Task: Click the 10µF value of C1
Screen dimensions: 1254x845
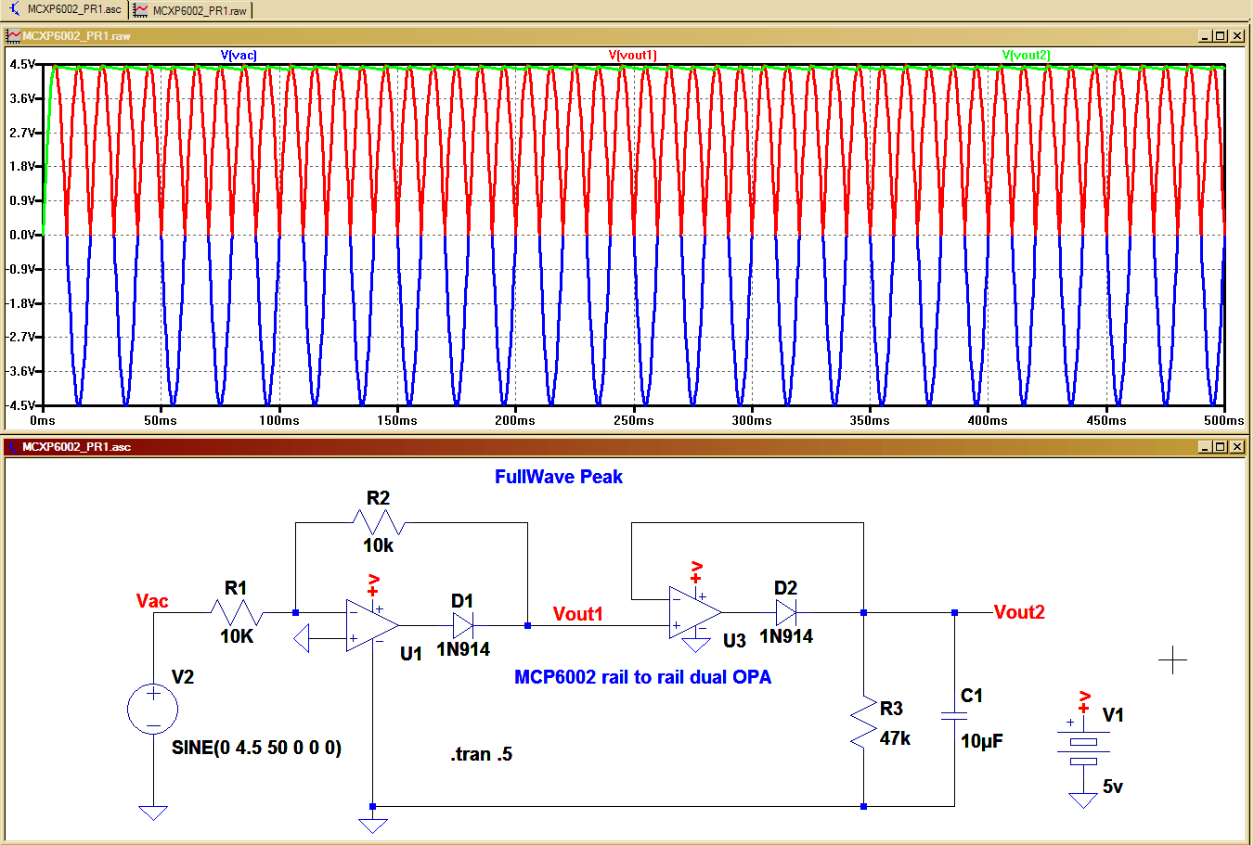Action: tap(982, 741)
